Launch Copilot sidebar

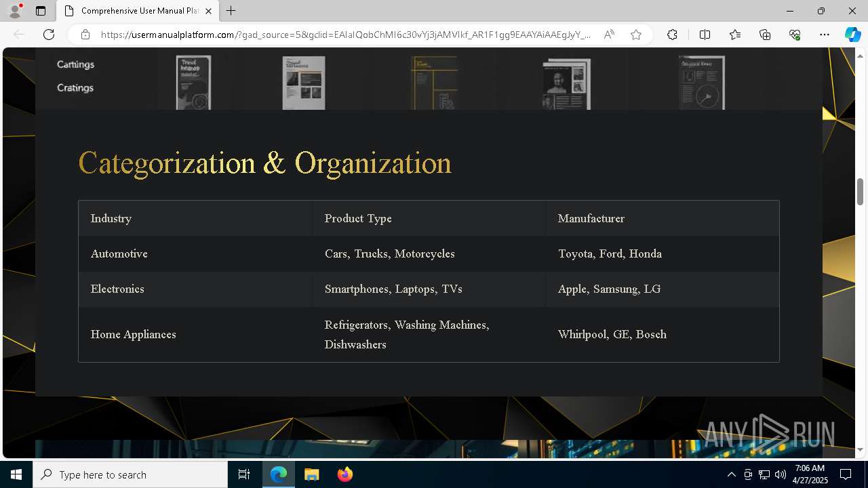tap(852, 35)
